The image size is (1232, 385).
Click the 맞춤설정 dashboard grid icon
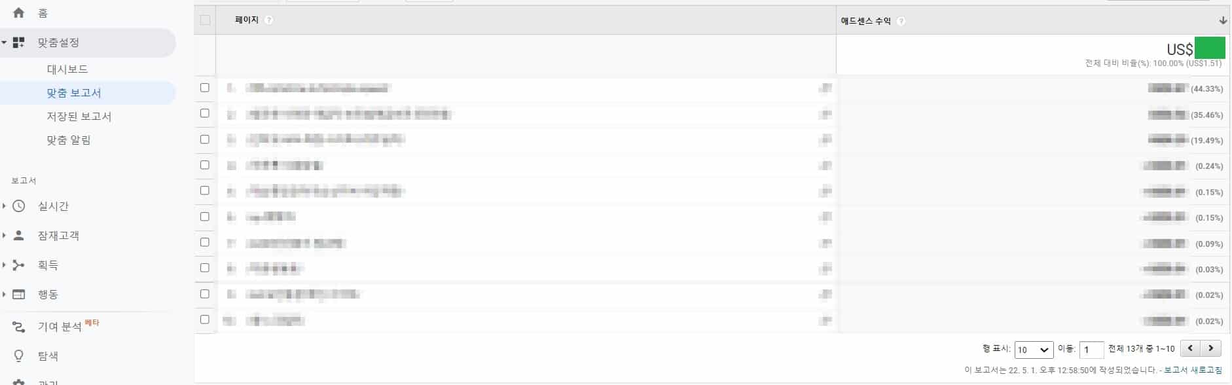(18, 43)
